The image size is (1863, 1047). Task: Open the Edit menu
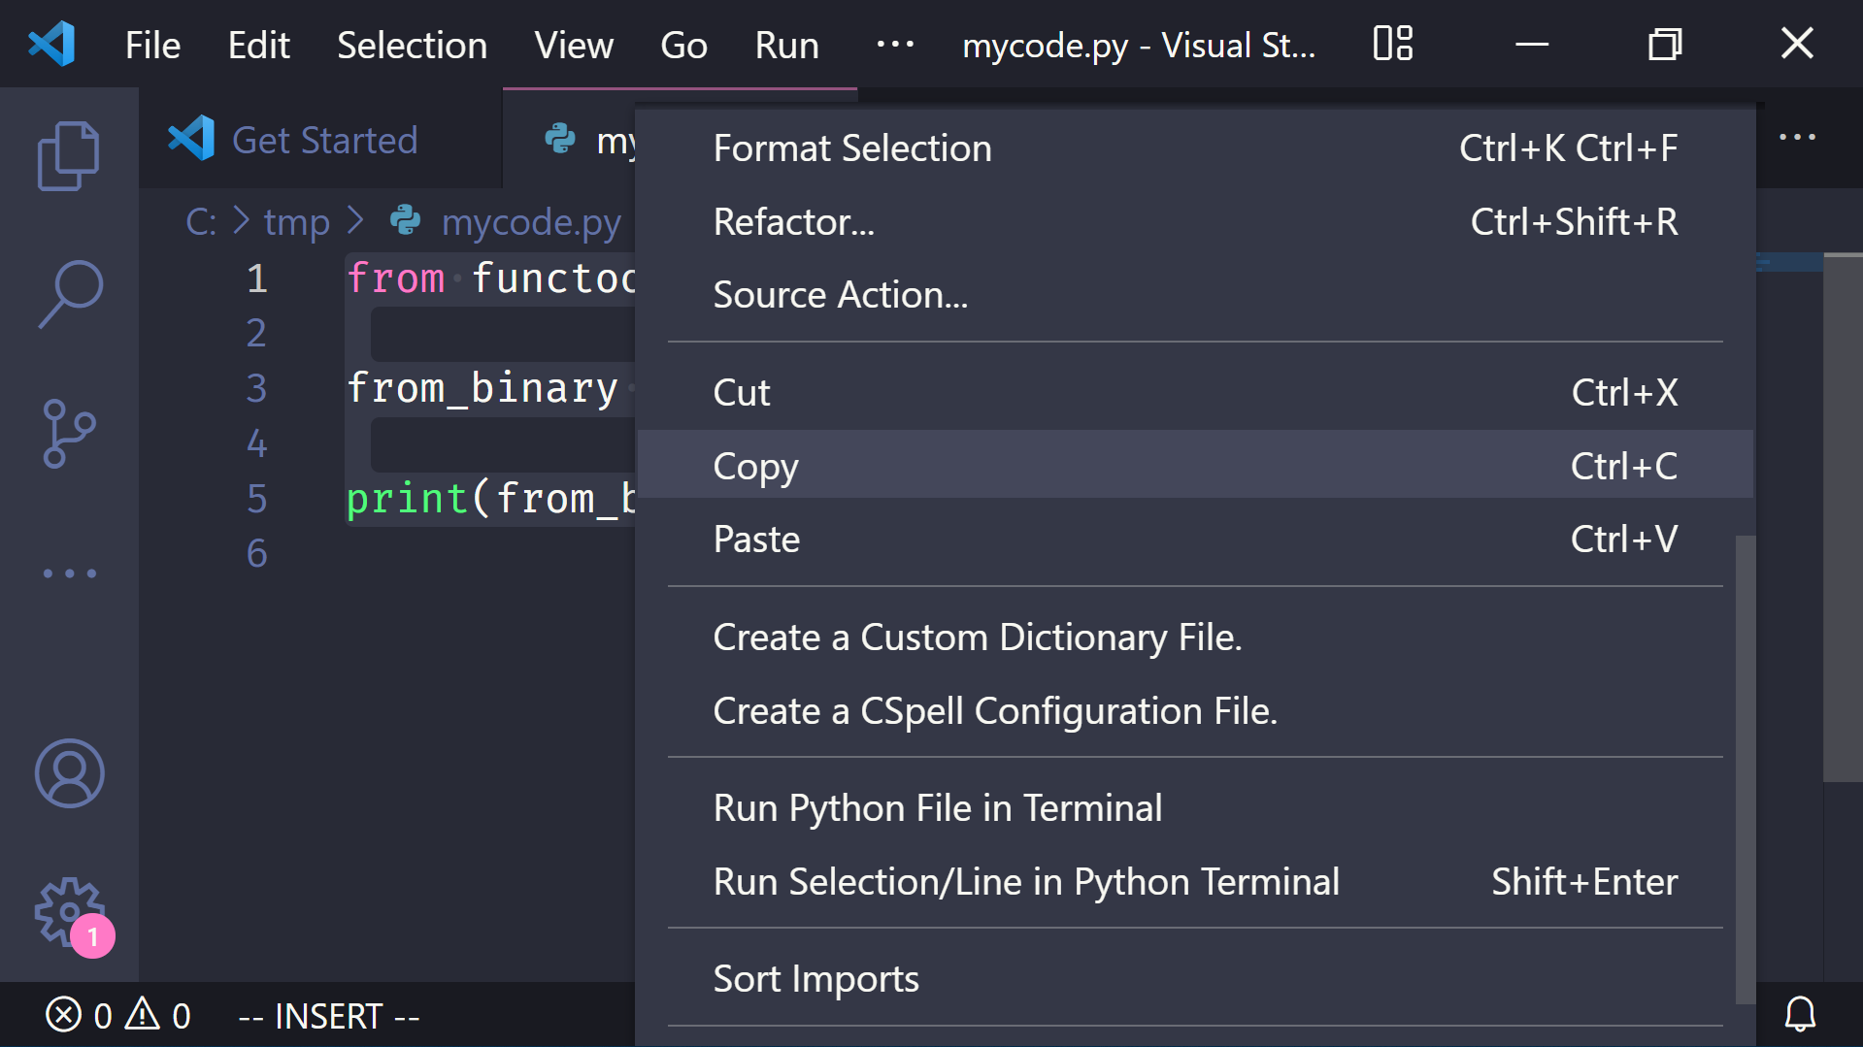pos(258,45)
